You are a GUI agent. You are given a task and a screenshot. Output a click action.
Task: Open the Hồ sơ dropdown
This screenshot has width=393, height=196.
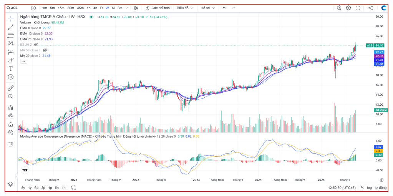tap(207, 8)
